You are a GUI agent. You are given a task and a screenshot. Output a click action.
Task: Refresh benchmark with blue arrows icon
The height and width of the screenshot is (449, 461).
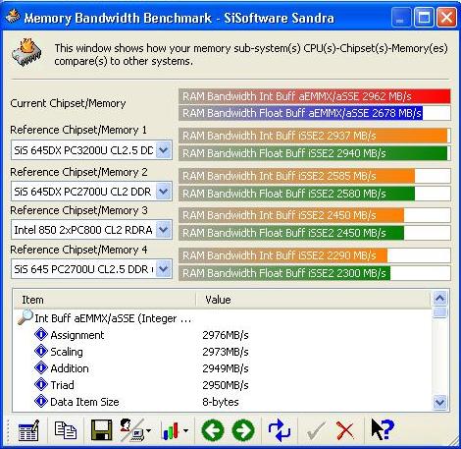click(279, 430)
